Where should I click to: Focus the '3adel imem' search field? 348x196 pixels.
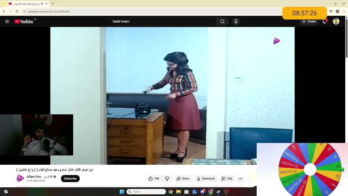tap(163, 22)
